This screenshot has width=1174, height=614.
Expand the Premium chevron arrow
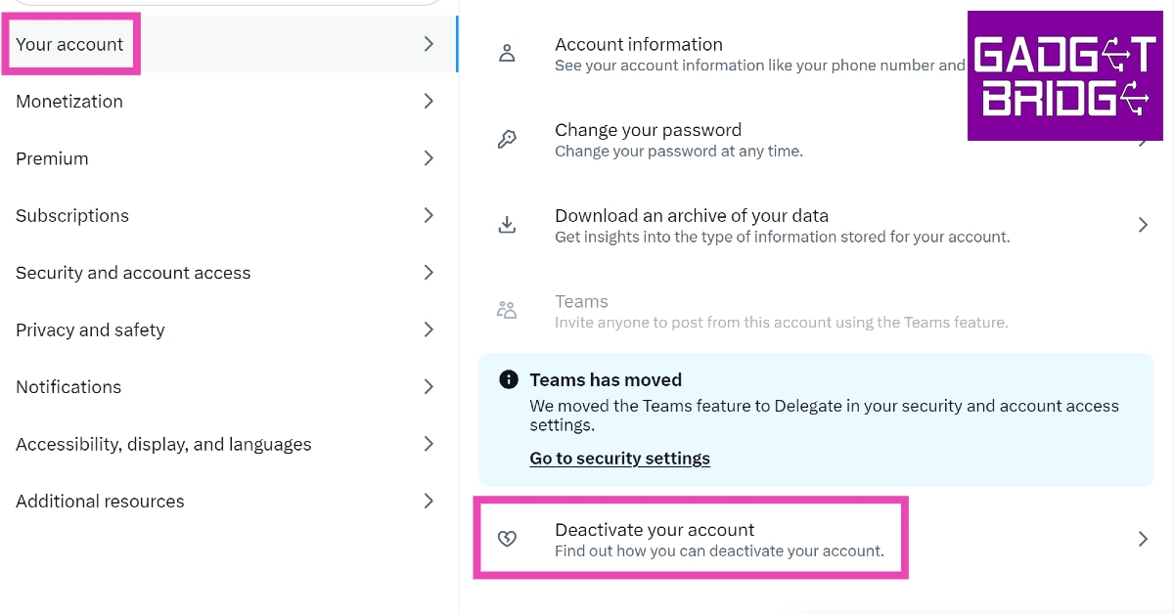coord(429,158)
